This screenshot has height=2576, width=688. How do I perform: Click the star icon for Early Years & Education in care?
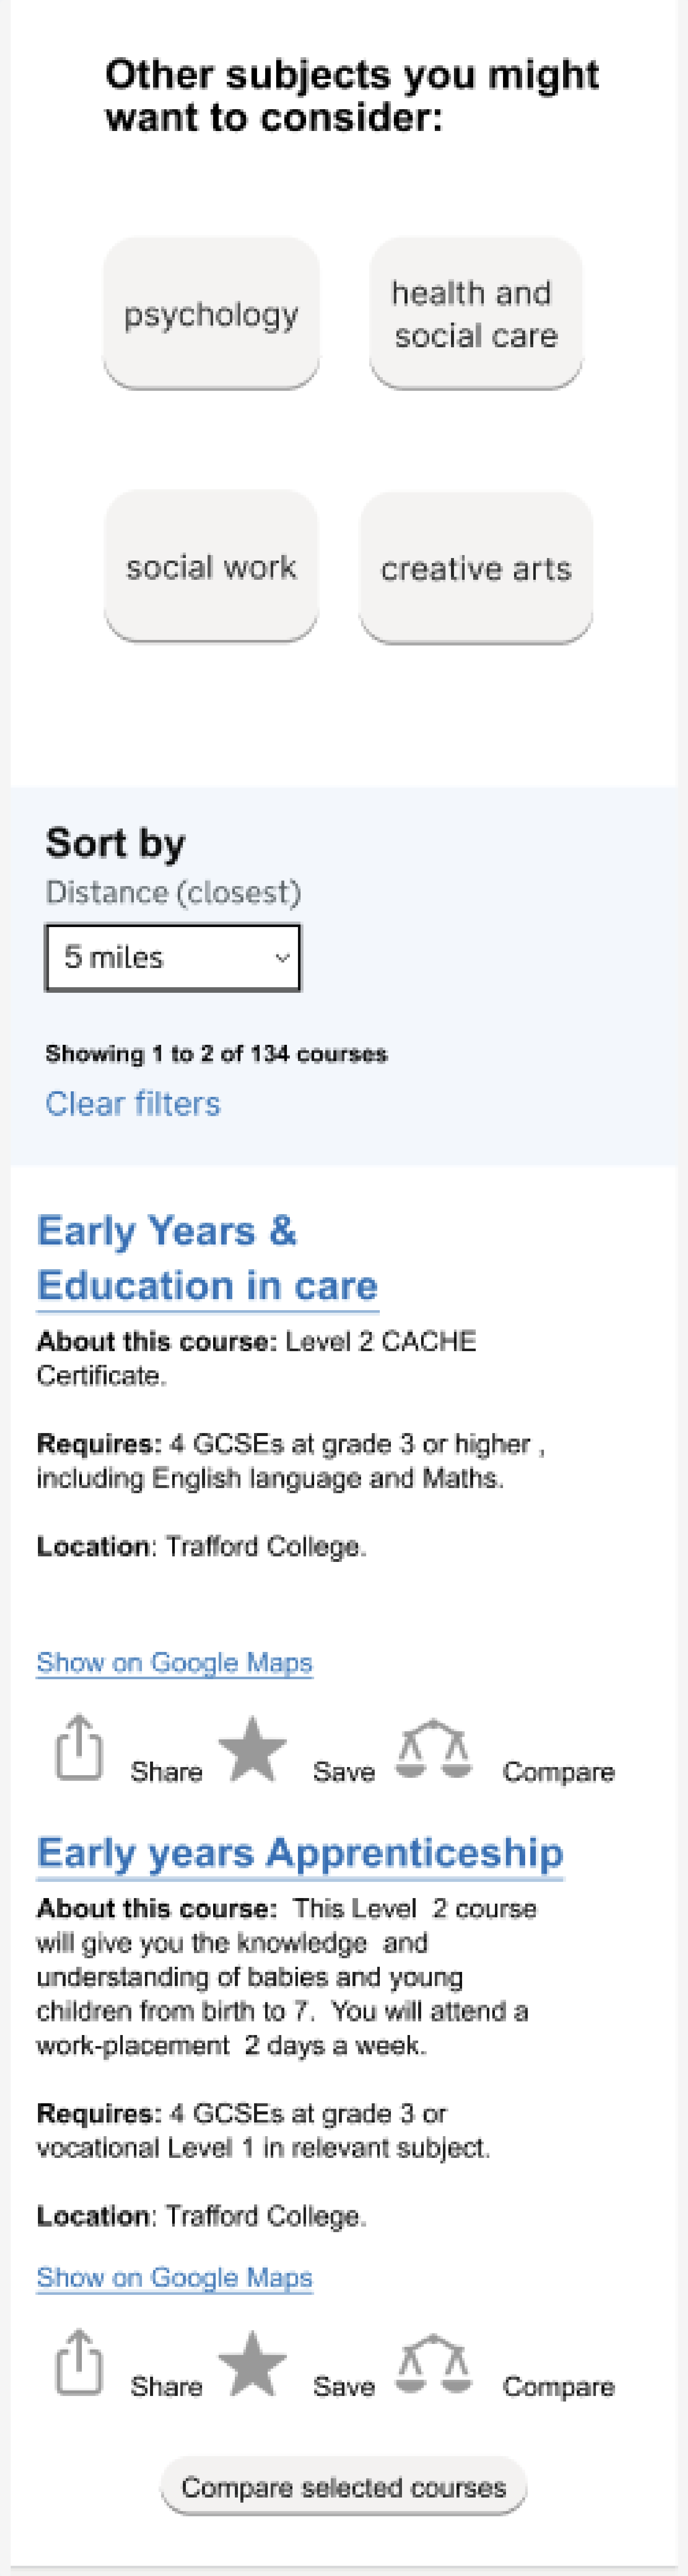pyautogui.click(x=253, y=1749)
